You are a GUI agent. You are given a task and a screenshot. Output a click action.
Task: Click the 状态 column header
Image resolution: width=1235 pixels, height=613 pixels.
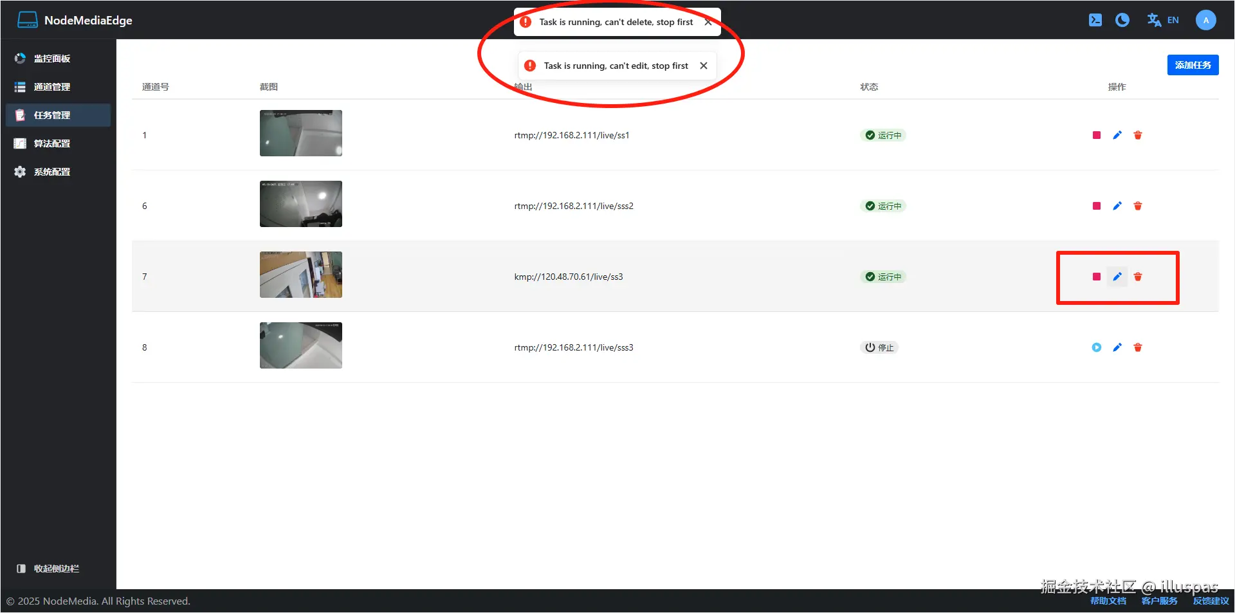[869, 87]
